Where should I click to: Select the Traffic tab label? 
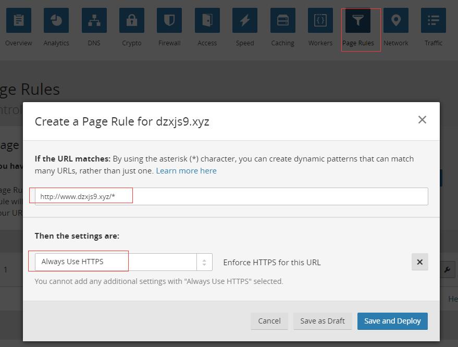pyautogui.click(x=434, y=43)
